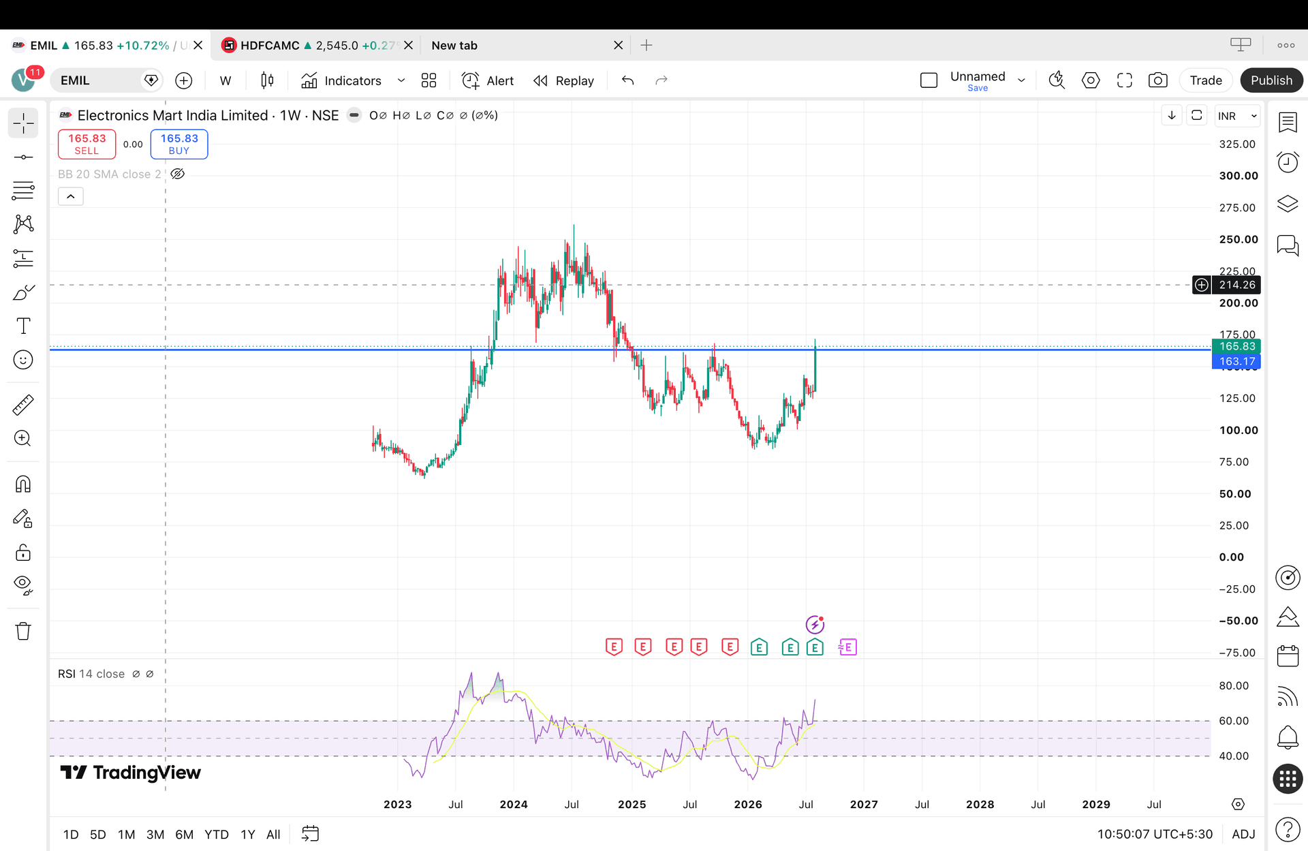The height and width of the screenshot is (851, 1308).
Task: Add a new chart tab
Action: 647,46
